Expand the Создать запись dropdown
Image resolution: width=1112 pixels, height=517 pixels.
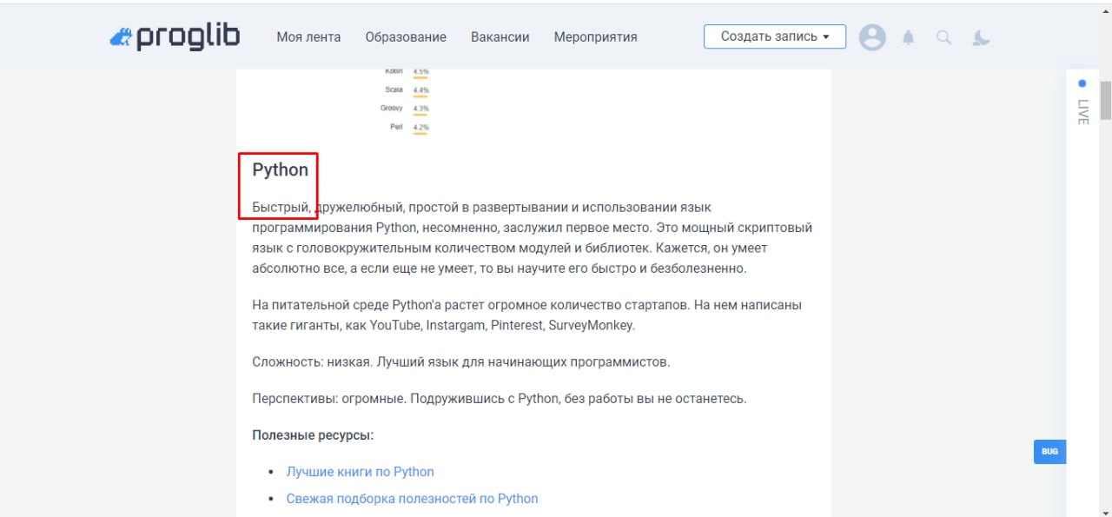(774, 36)
